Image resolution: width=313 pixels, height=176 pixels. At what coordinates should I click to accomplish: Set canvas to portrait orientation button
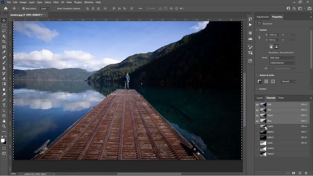coord(271,47)
